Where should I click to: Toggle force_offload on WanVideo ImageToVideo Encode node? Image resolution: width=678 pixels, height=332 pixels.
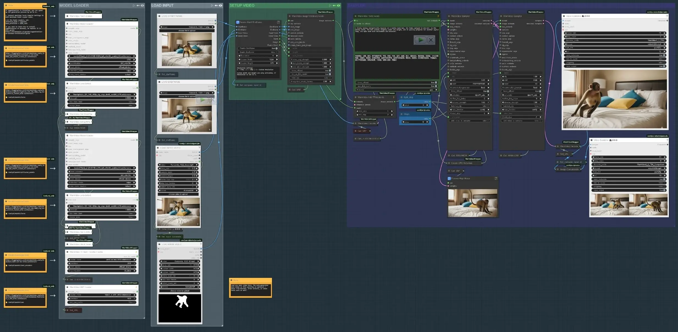(311, 70)
